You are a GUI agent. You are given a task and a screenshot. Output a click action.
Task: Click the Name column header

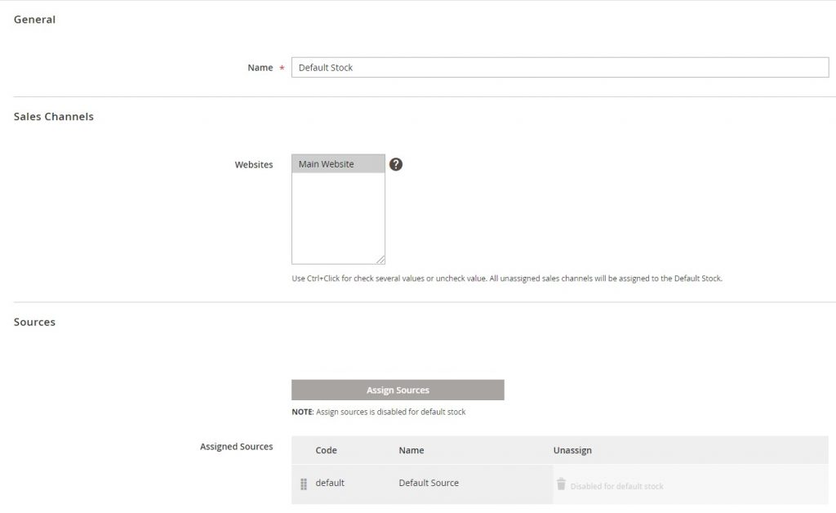411,450
